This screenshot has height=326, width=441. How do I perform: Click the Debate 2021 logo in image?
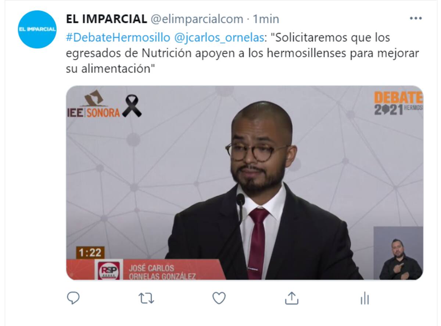point(398,103)
